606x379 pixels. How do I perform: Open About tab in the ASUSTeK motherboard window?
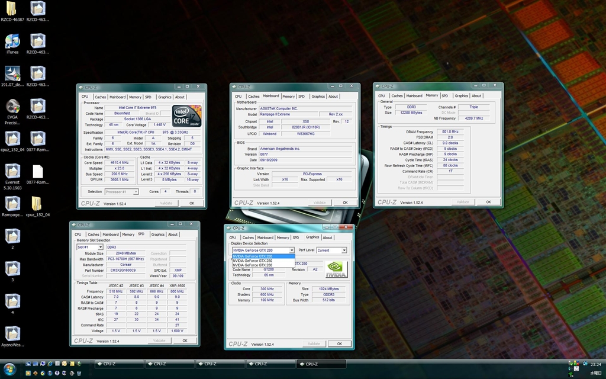pos(333,97)
